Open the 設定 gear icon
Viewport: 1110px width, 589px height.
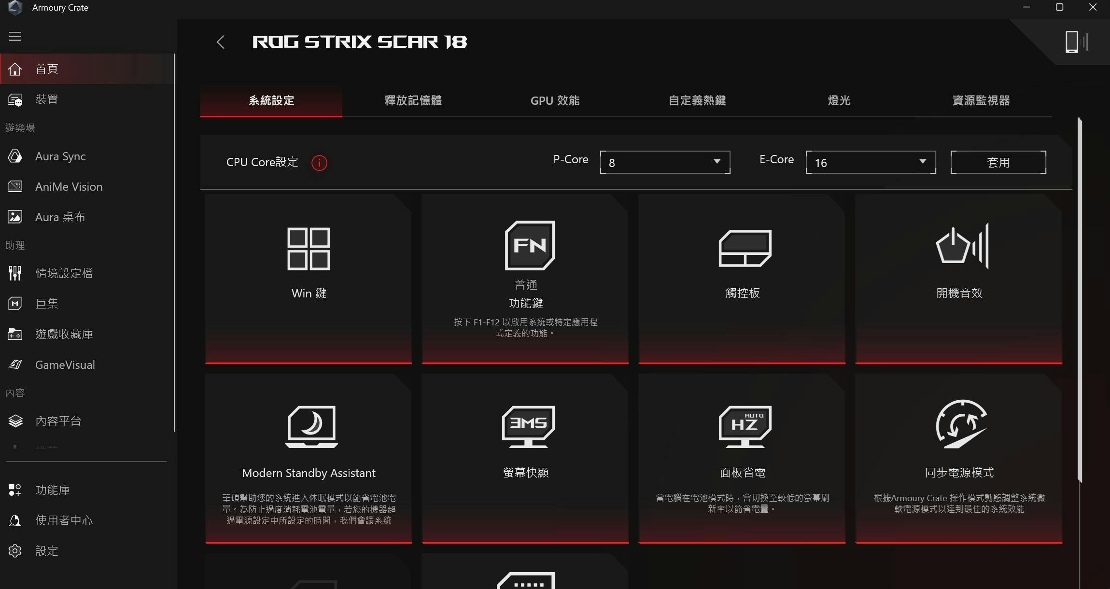point(15,551)
